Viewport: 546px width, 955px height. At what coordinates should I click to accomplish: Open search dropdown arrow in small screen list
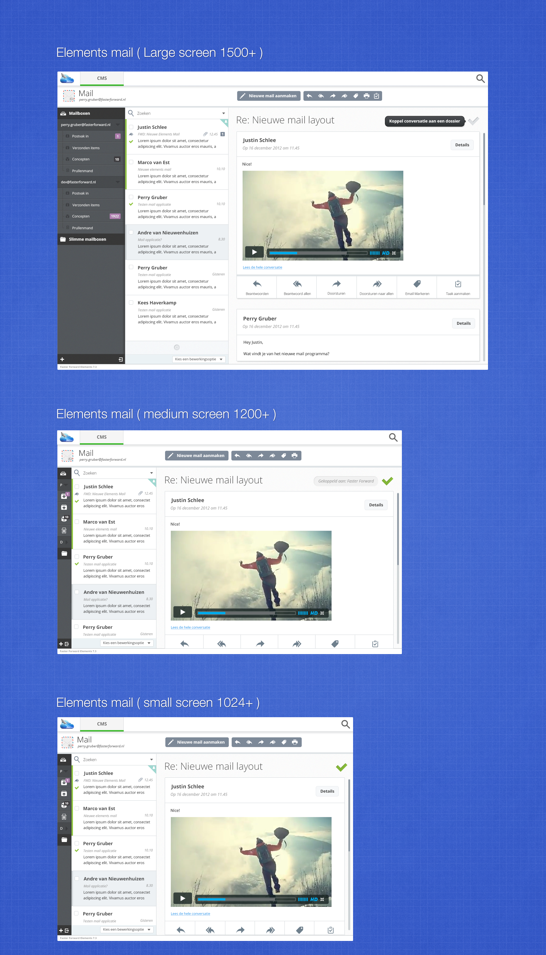click(x=152, y=760)
